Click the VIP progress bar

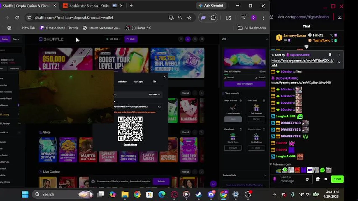coord(245,75)
